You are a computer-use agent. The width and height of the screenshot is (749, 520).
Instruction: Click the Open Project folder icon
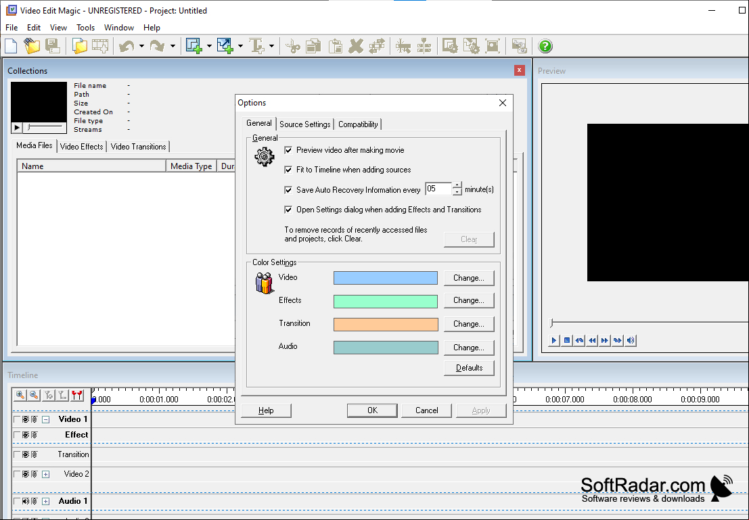pos(32,46)
